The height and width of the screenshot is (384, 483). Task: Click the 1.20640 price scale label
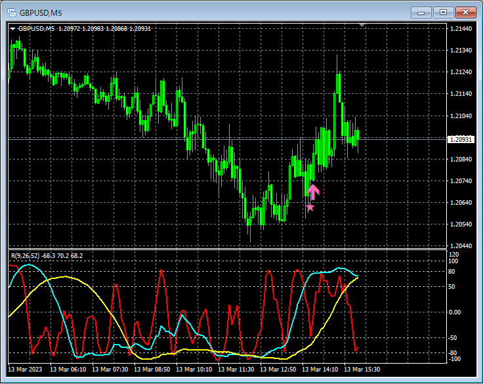pyautogui.click(x=461, y=202)
